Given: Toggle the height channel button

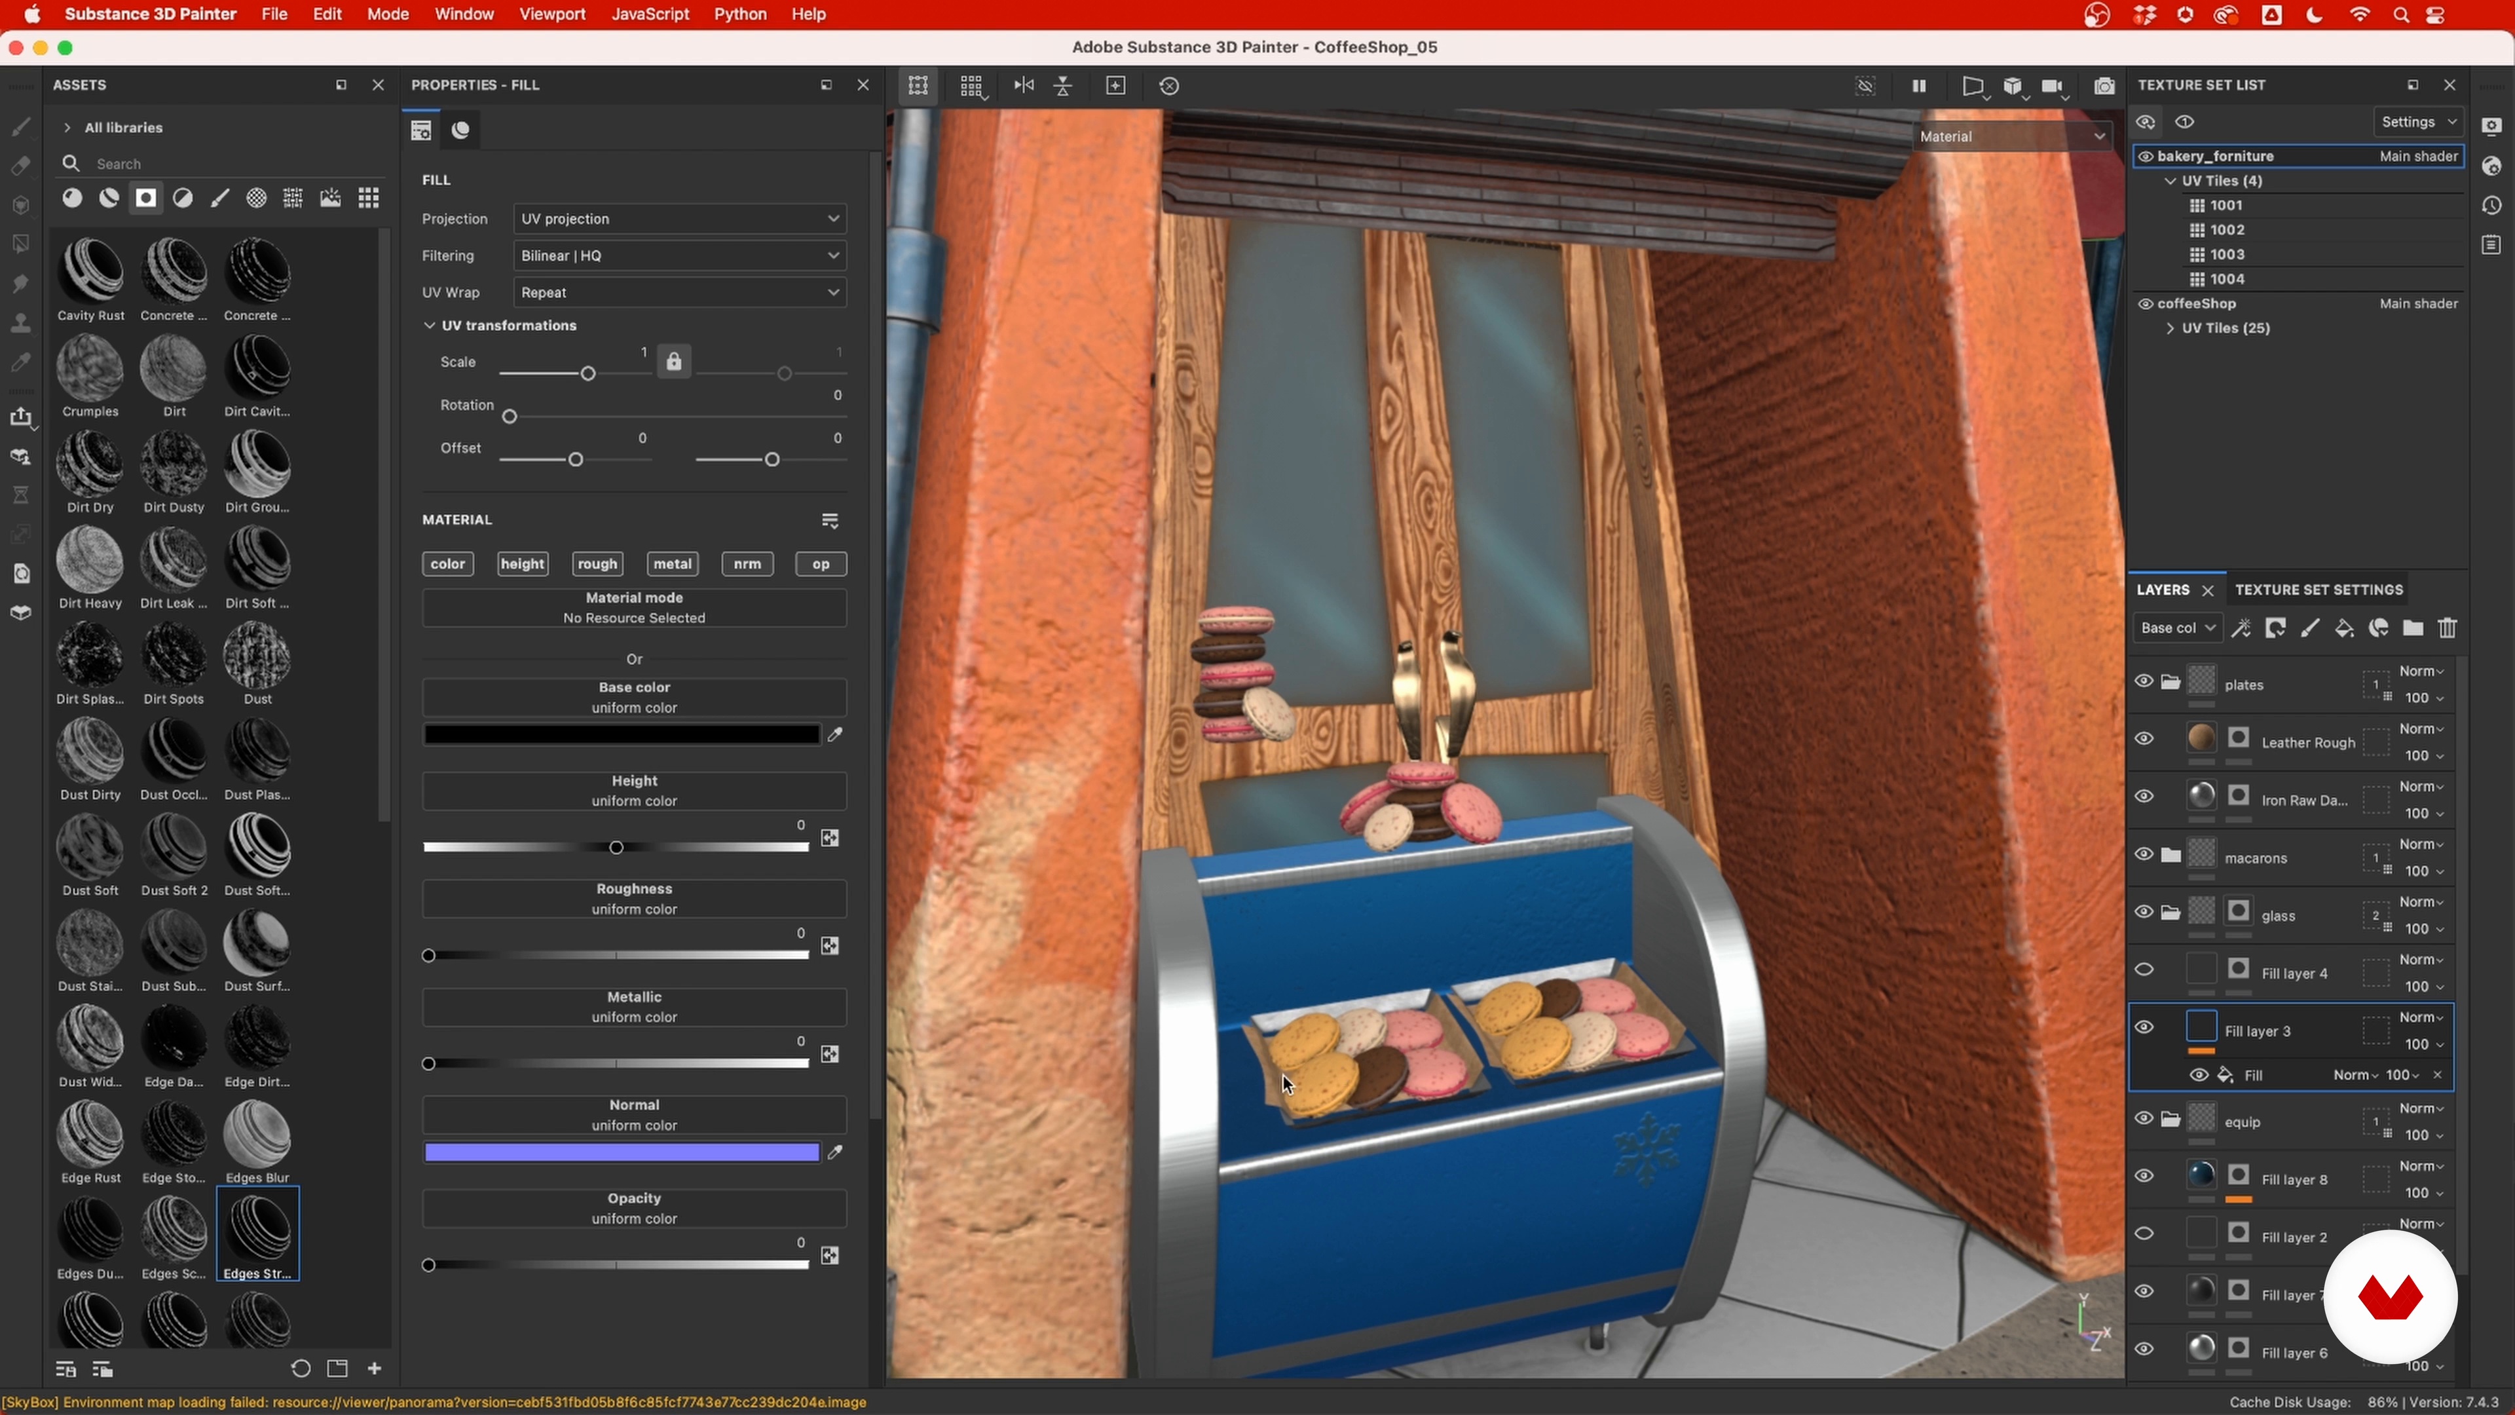Looking at the screenshot, I should pyautogui.click(x=523, y=563).
